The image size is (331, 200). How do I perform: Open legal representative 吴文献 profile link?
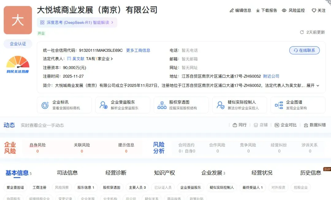click(78, 58)
